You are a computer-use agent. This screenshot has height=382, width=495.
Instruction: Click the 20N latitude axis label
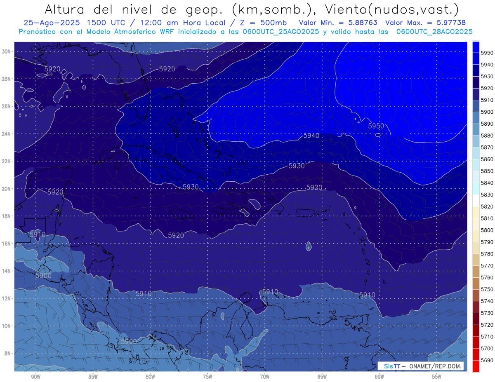click(6, 189)
